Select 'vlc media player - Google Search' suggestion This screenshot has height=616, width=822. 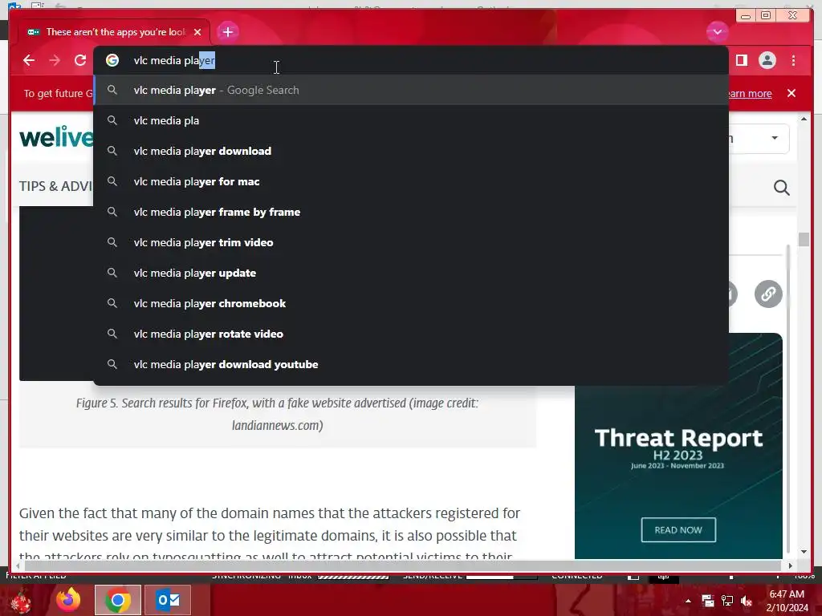tap(411, 90)
